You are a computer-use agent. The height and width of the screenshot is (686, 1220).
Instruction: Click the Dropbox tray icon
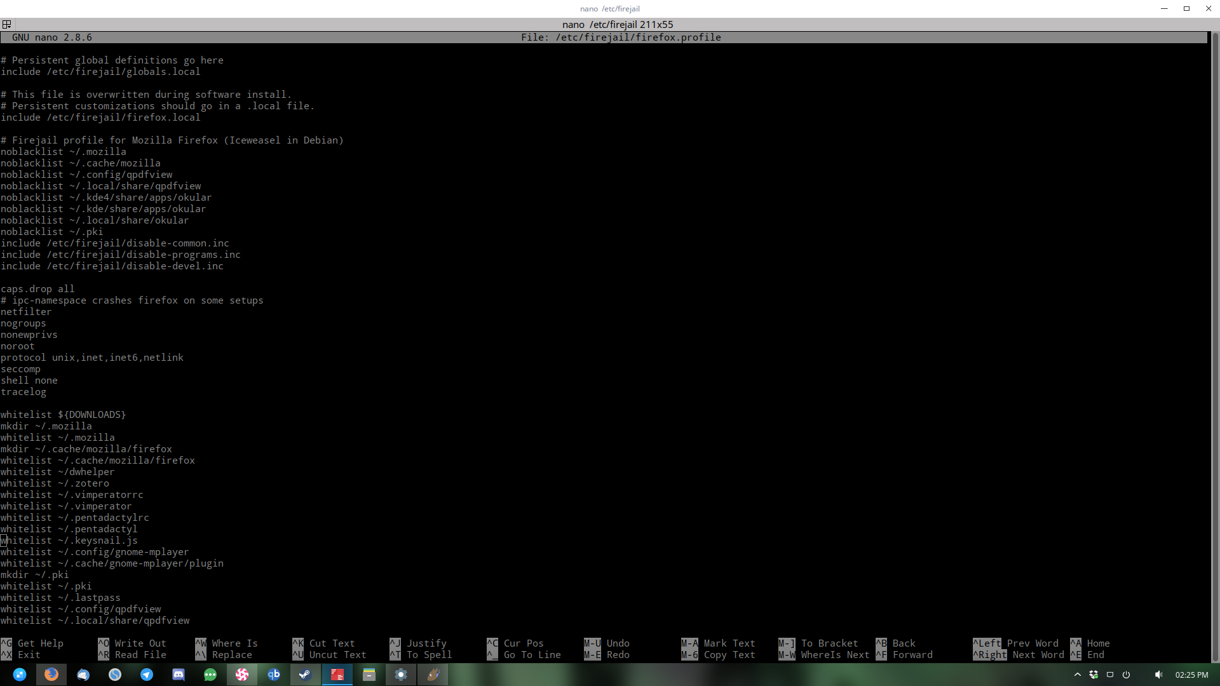[1094, 675]
